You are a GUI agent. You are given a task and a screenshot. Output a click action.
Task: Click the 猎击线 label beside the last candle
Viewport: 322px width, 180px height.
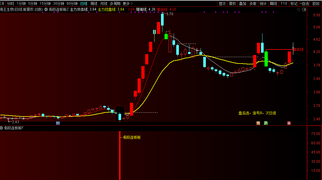(298, 49)
